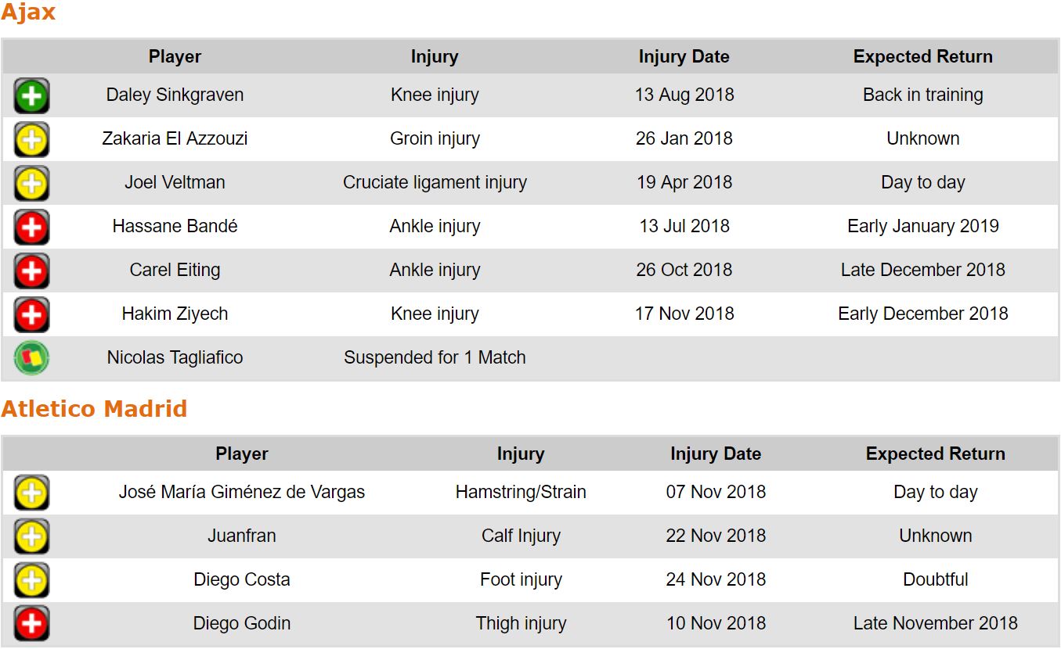Click Atletico table Expected Return header
The width and height of the screenshot is (1061, 649).
pos(935,454)
